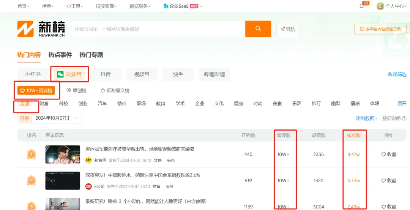Select the 哔哩哔哩 platform tab
410x210 pixels.
tap(214, 74)
